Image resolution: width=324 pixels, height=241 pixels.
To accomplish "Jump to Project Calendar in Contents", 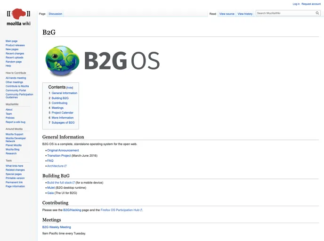I will 63,113.
